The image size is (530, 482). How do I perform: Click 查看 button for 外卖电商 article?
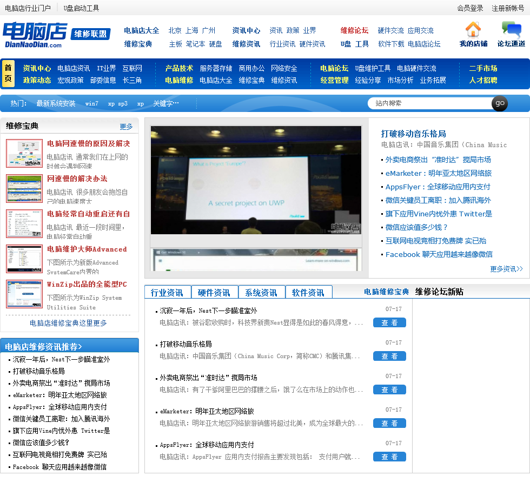click(x=389, y=389)
